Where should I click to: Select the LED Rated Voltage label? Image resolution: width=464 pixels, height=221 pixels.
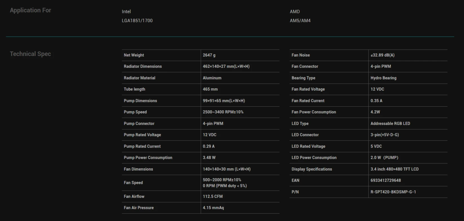(308, 146)
